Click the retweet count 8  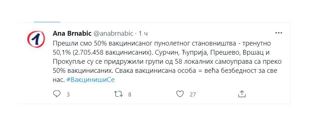[129, 95]
